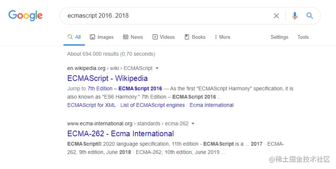The image size is (336, 169).
Task: Open search Tools
Action: pyautogui.click(x=303, y=37)
